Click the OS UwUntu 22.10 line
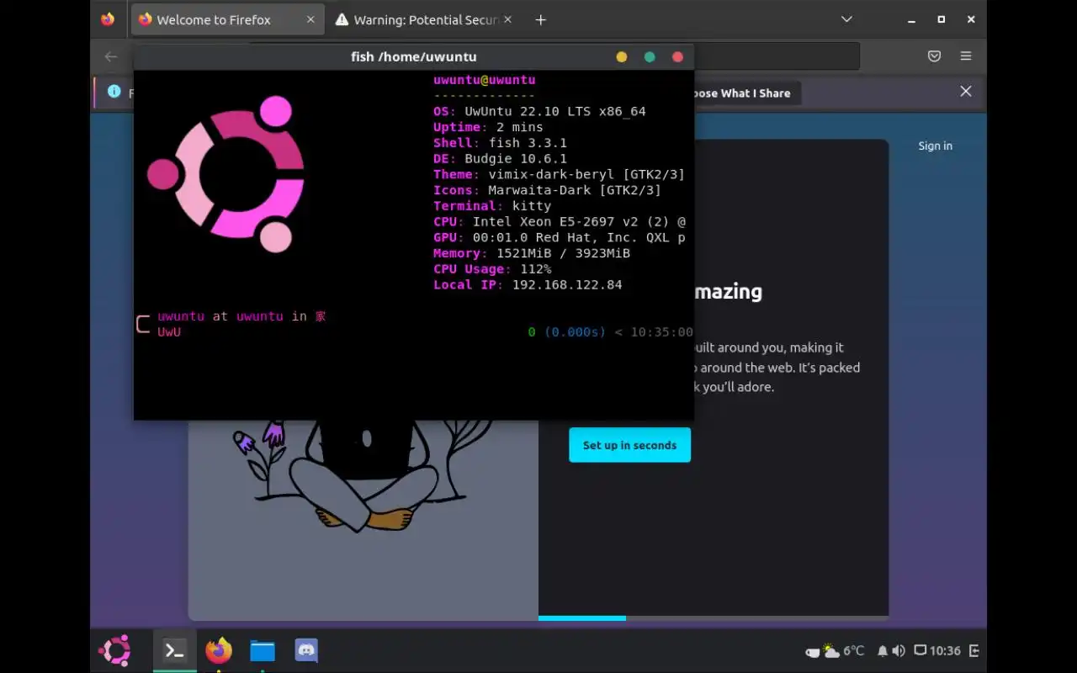The height and width of the screenshot is (673, 1077). coord(539,111)
